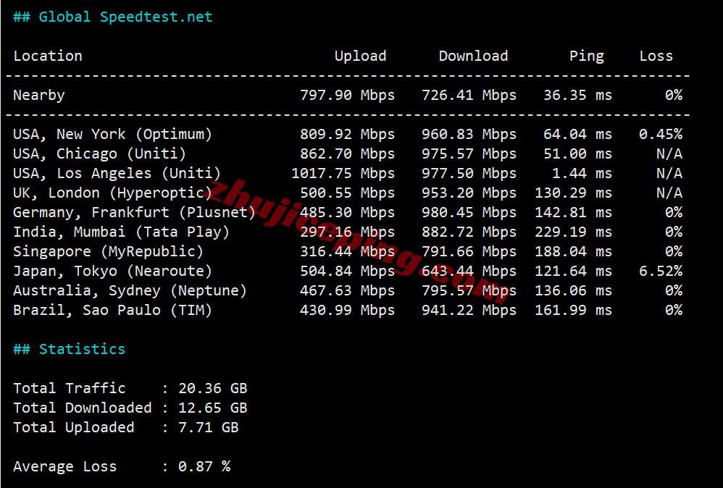Click Australia, Sydney (Neptune) row
723x488 pixels.
[348, 291]
